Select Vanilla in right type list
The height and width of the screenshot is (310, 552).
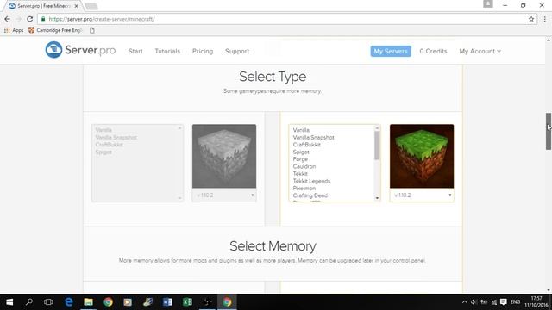[301, 130]
